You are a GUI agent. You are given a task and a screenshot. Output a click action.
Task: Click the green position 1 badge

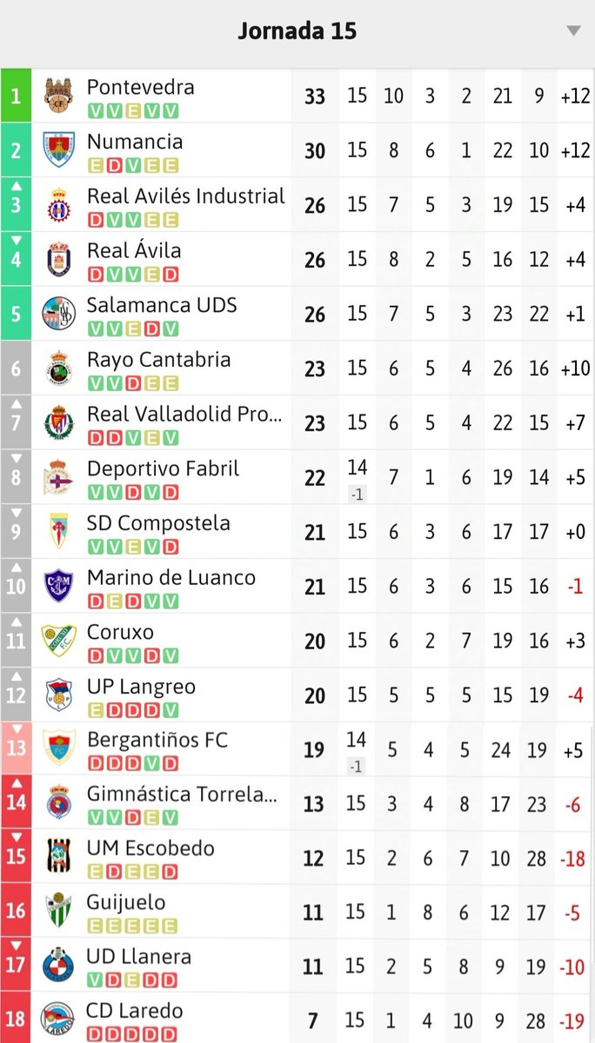(16, 95)
